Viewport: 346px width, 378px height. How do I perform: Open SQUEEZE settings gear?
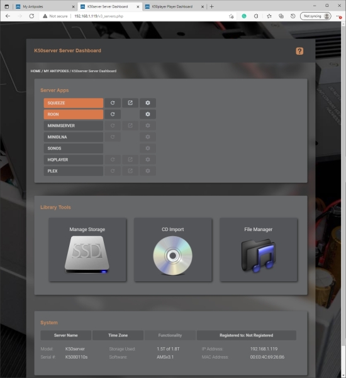148,103
